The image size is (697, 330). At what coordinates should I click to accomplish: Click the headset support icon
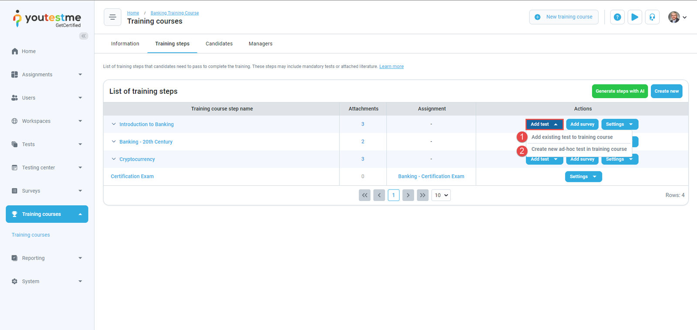point(652,17)
